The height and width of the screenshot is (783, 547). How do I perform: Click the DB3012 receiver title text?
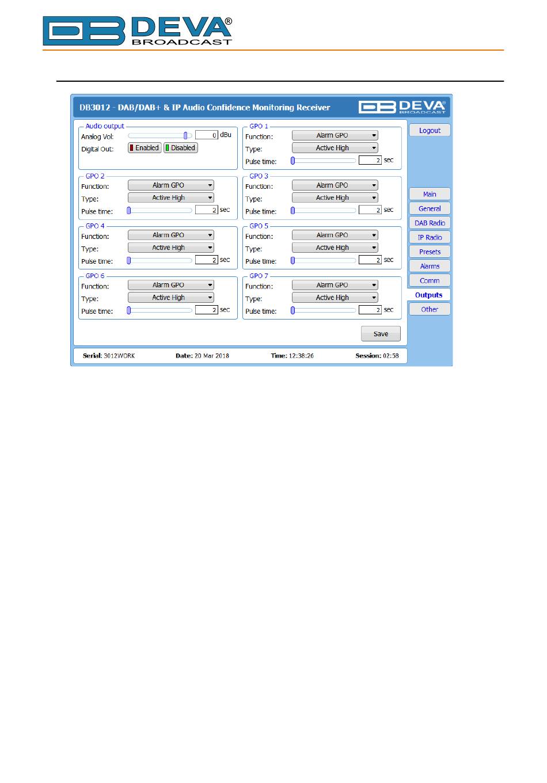point(205,108)
